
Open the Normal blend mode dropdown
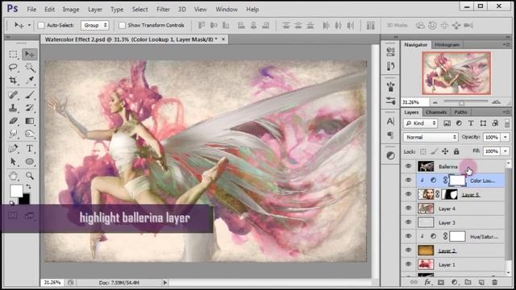pos(431,137)
